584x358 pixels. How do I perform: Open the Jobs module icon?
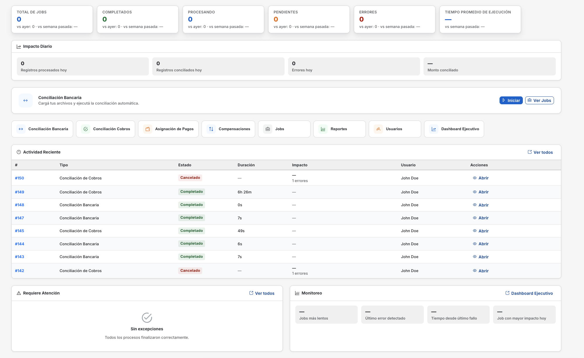267,129
